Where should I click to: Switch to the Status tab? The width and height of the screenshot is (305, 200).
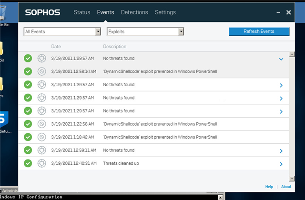pyautogui.click(x=81, y=12)
